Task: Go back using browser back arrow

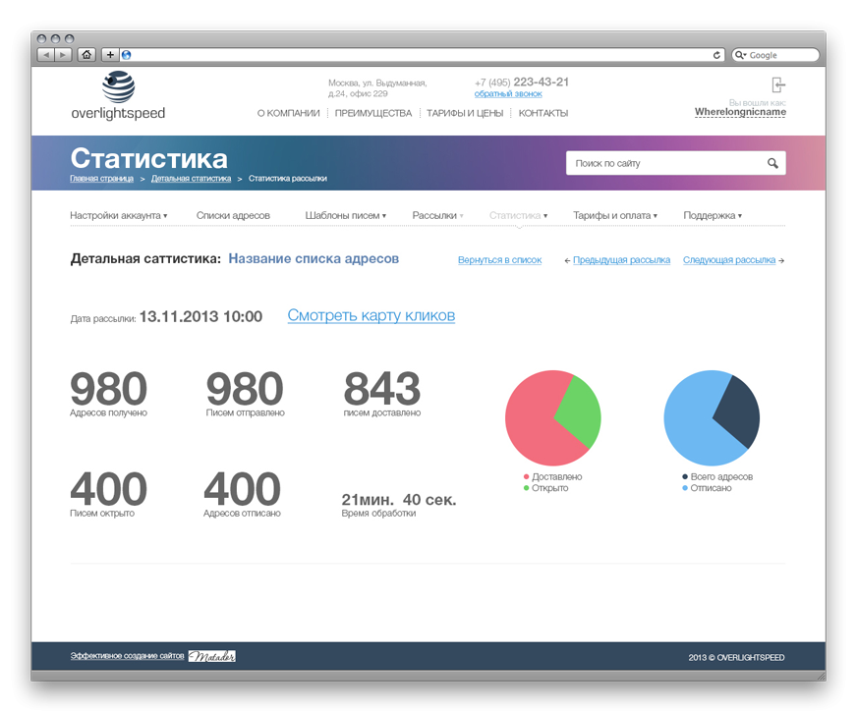Action: click(x=46, y=55)
